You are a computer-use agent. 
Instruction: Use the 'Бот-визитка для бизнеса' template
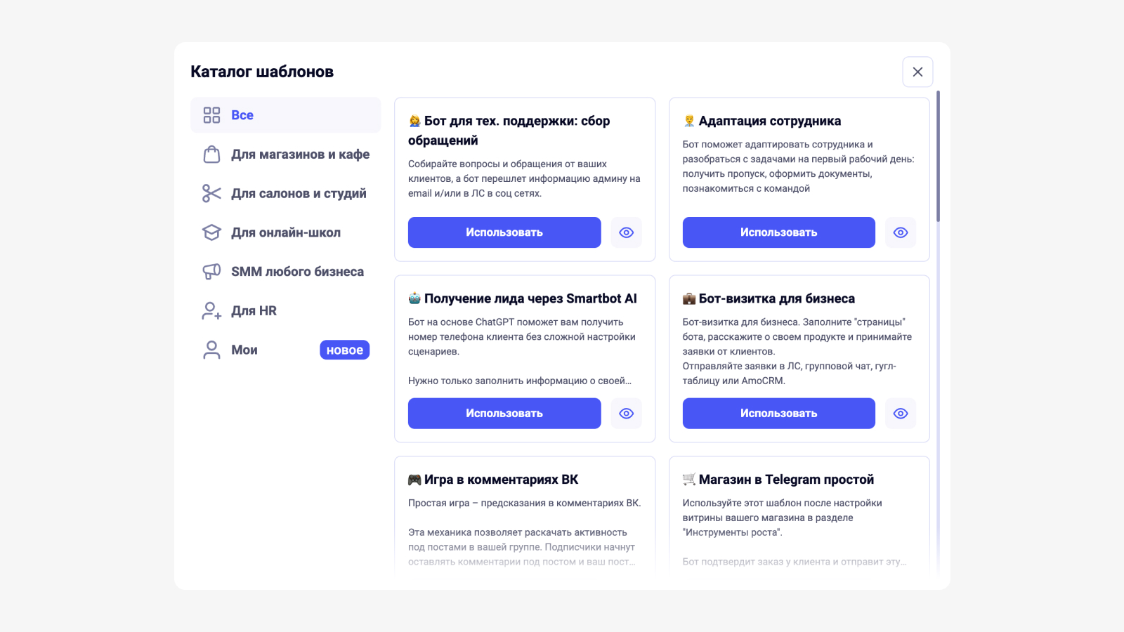tap(778, 414)
